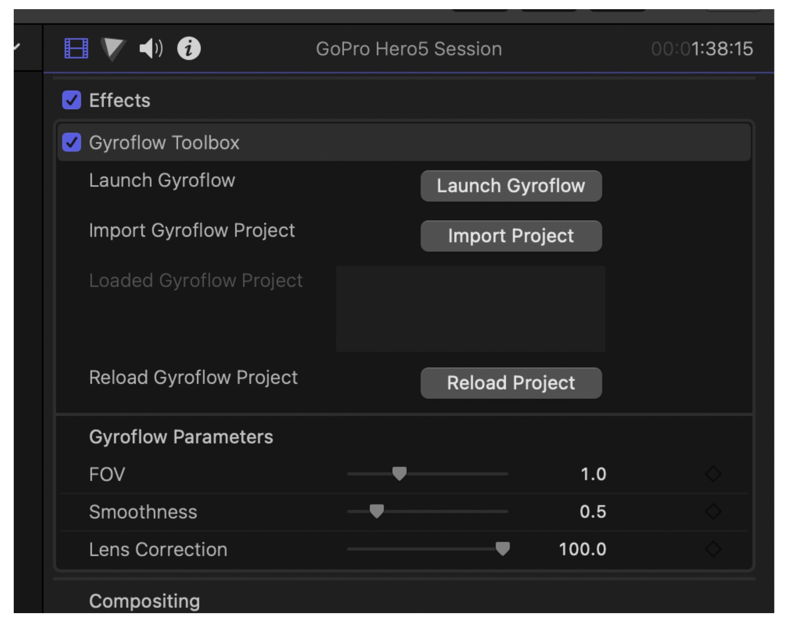
Task: Open the Video inspector filmstrip icon
Action: tap(76, 49)
